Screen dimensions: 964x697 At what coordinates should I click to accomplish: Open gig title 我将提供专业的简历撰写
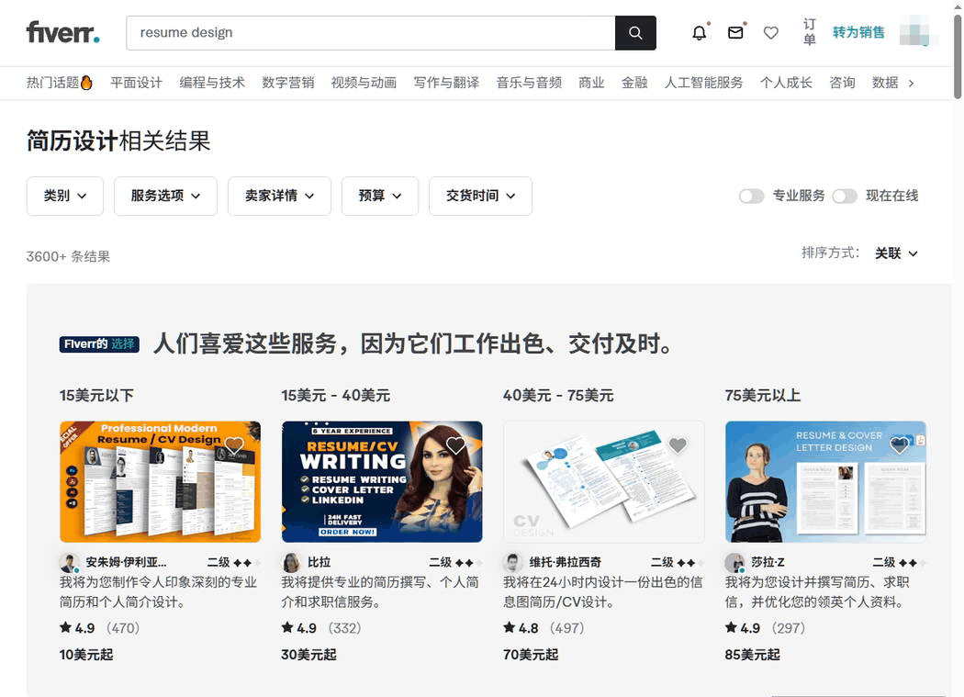[381, 591]
